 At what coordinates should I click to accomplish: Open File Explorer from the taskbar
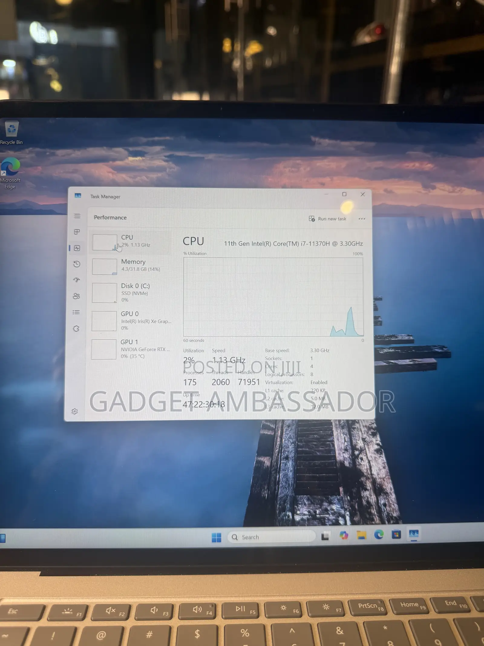point(361,535)
